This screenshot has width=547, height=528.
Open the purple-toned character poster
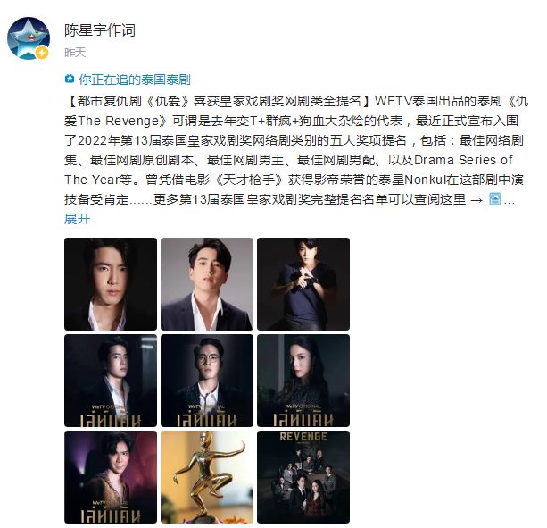pos(111,477)
